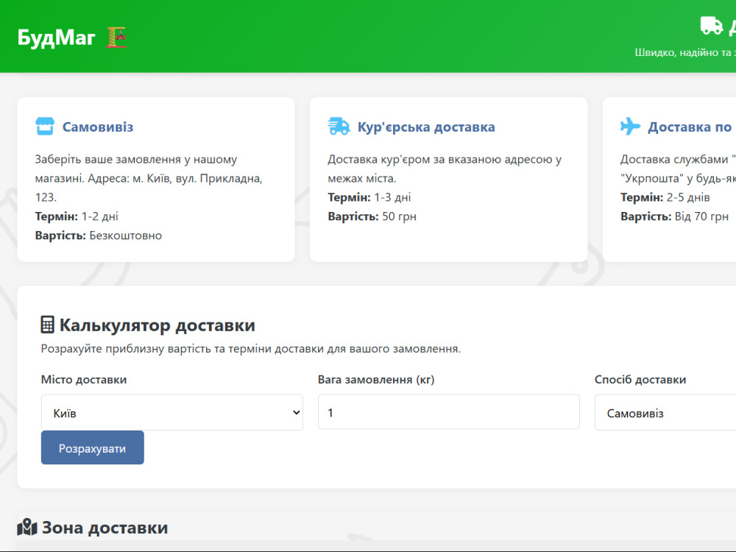Click the crane emoji icon beside БудМаг
This screenshot has height=552, width=736.
[x=116, y=38]
